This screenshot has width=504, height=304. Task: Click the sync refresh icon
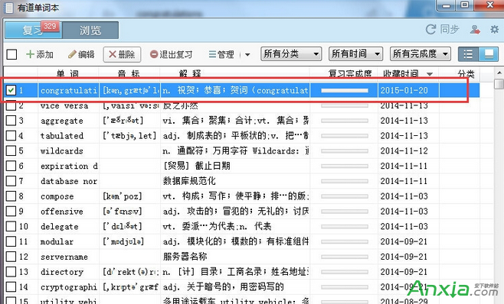(x=430, y=30)
